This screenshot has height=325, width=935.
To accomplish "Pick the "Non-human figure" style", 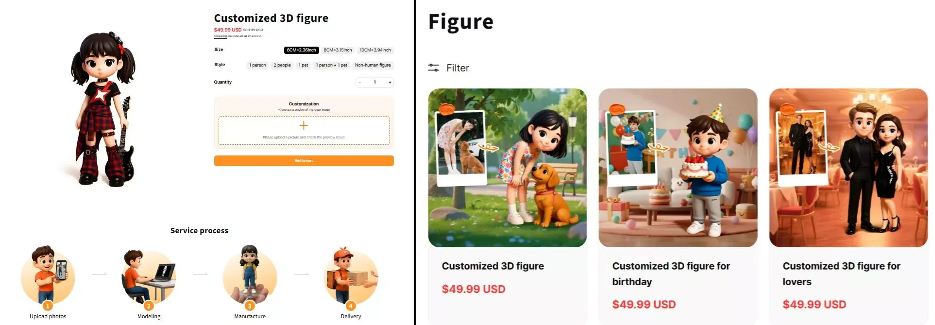I will click(x=373, y=65).
